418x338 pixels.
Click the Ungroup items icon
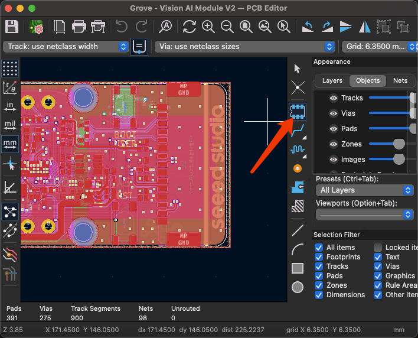point(403,27)
